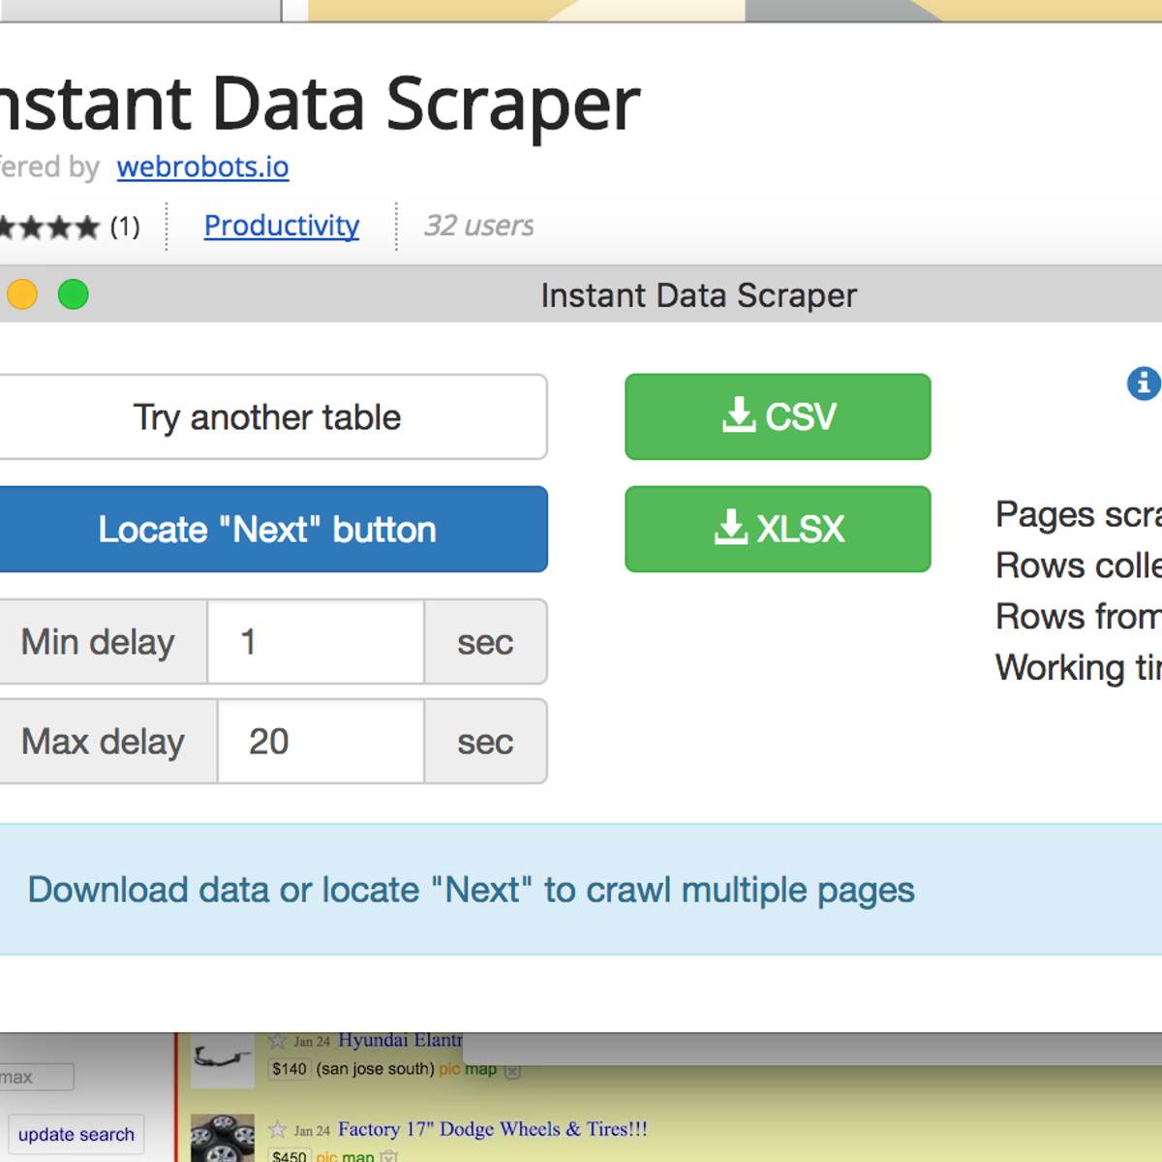Viewport: 1162px width, 1162px height.
Task: Click the sec unit beside Max delay
Action: (485, 741)
